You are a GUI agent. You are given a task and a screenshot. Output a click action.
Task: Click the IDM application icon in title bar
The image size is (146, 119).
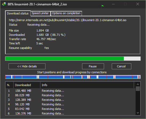point(4,4)
